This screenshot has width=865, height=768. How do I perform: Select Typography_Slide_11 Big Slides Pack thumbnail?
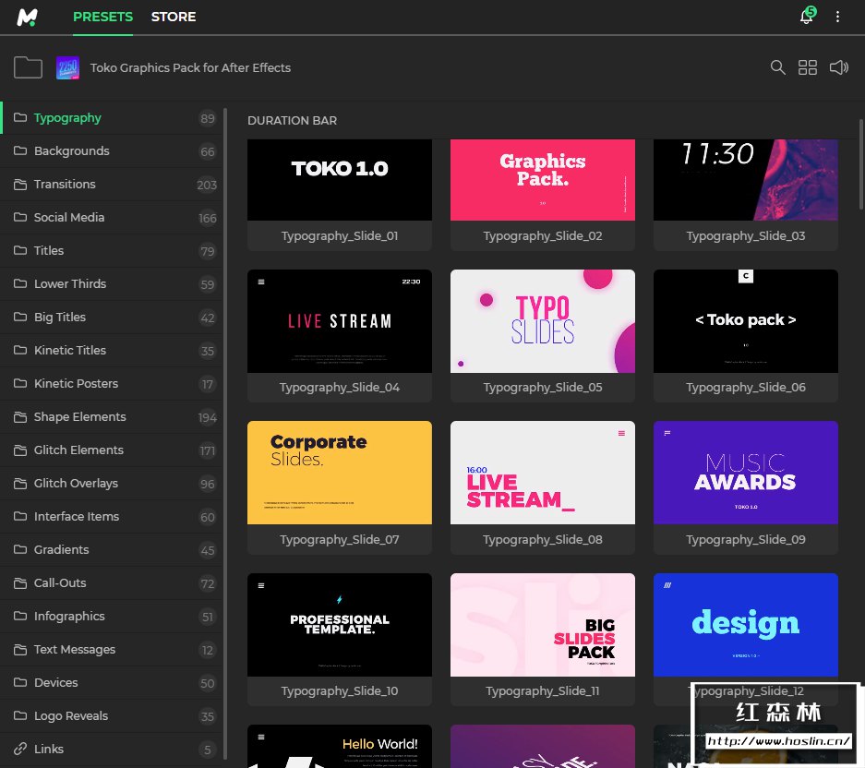(x=542, y=625)
